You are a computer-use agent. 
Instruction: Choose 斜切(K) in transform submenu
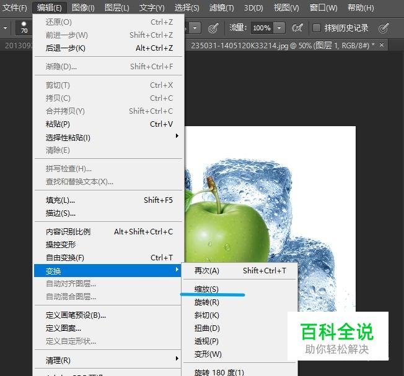click(240, 315)
